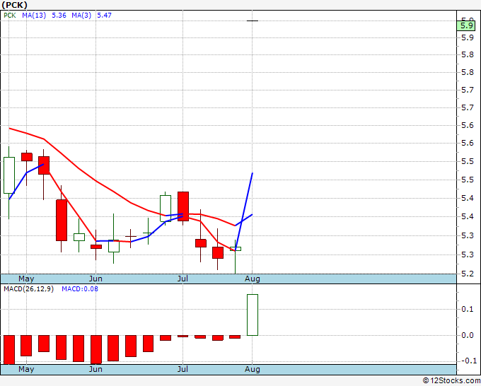The image size is (481, 386).
Task: Select the MACD(26,12,9) indicator label
Action: [28, 289]
